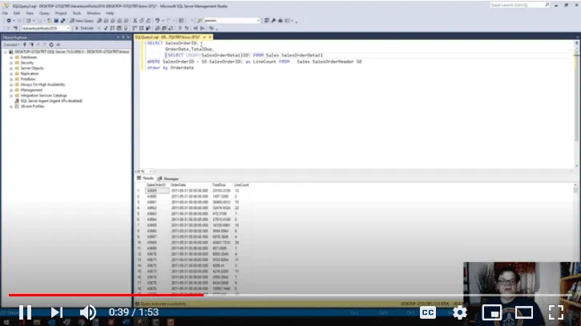This screenshot has width=581, height=326.
Task: Switch to miniplayer mode
Action: tap(492, 312)
